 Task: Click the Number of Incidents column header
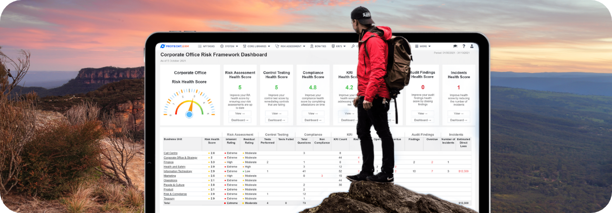click(x=448, y=141)
